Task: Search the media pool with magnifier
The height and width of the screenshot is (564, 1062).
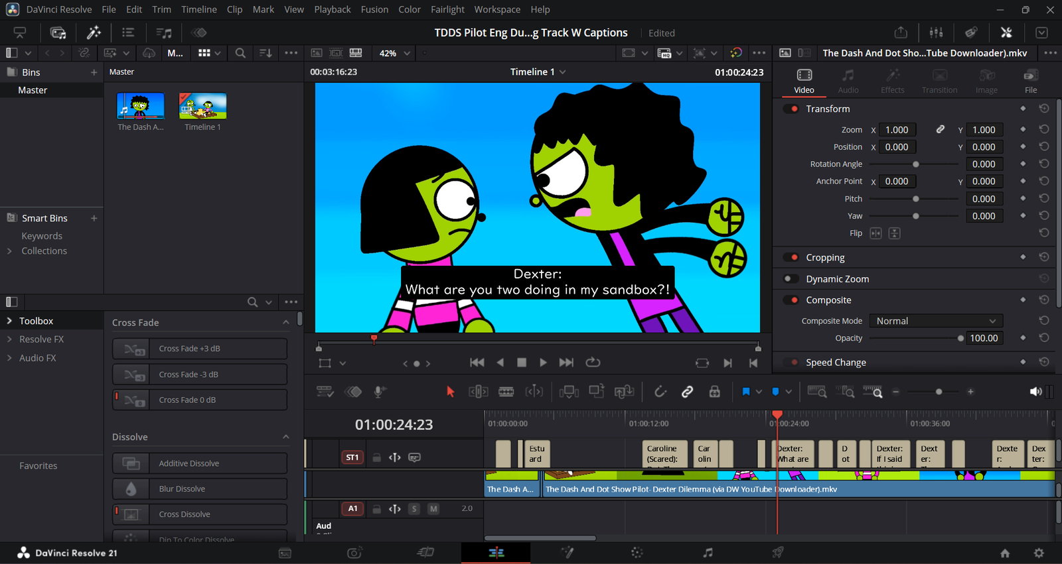Action: tap(240, 53)
